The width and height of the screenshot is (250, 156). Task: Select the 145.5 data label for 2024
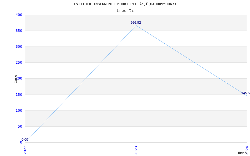(x=246, y=93)
